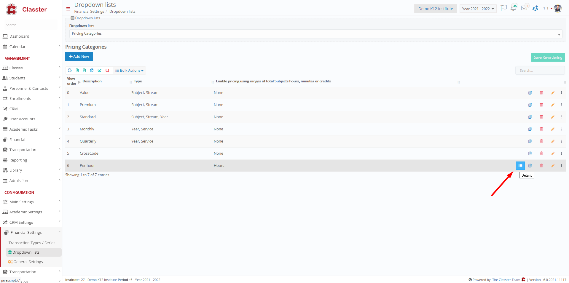Open the Year 2021 - 2022 dropdown

(x=478, y=9)
